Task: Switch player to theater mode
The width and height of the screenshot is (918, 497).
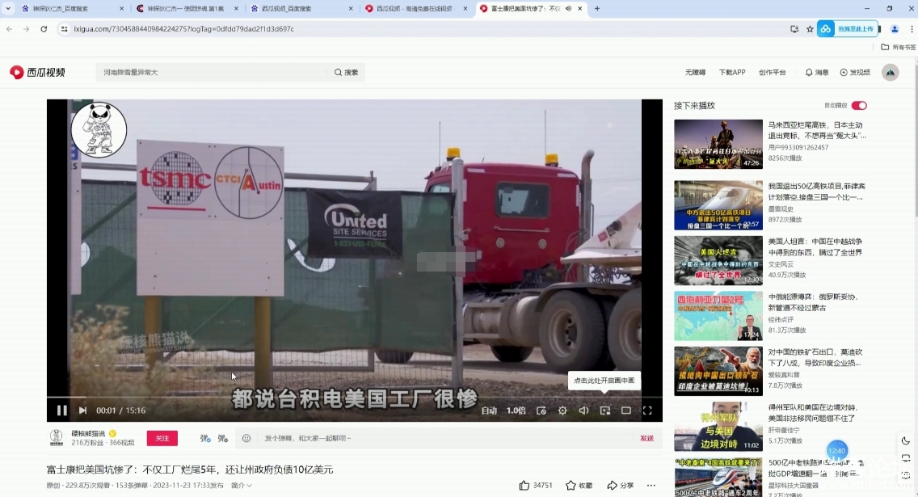Action: coord(625,411)
